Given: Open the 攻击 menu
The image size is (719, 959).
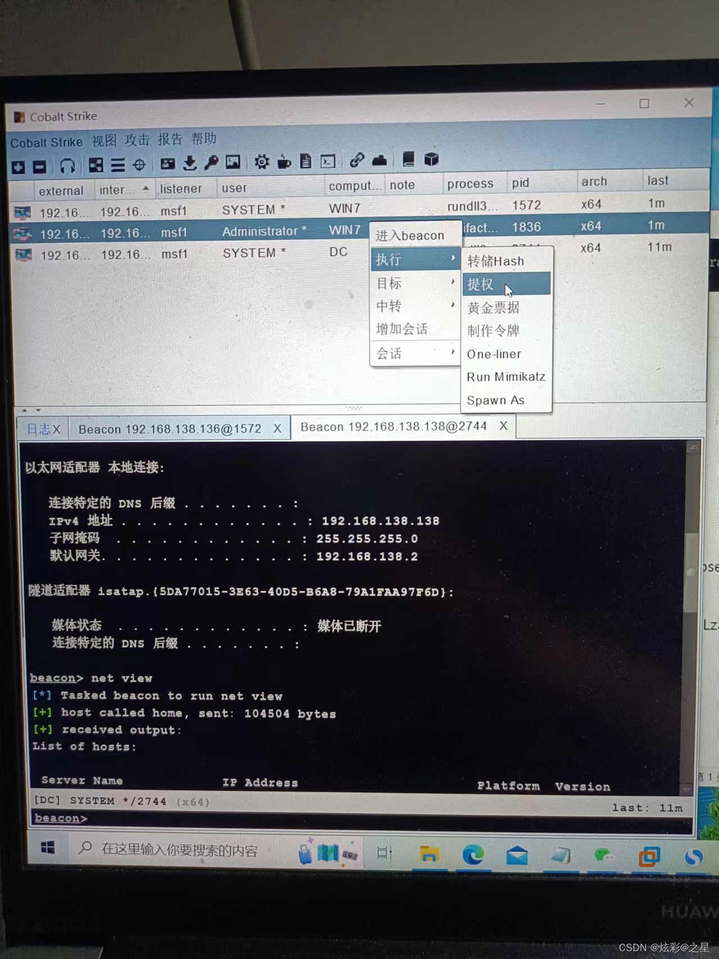Looking at the screenshot, I should tap(137, 139).
